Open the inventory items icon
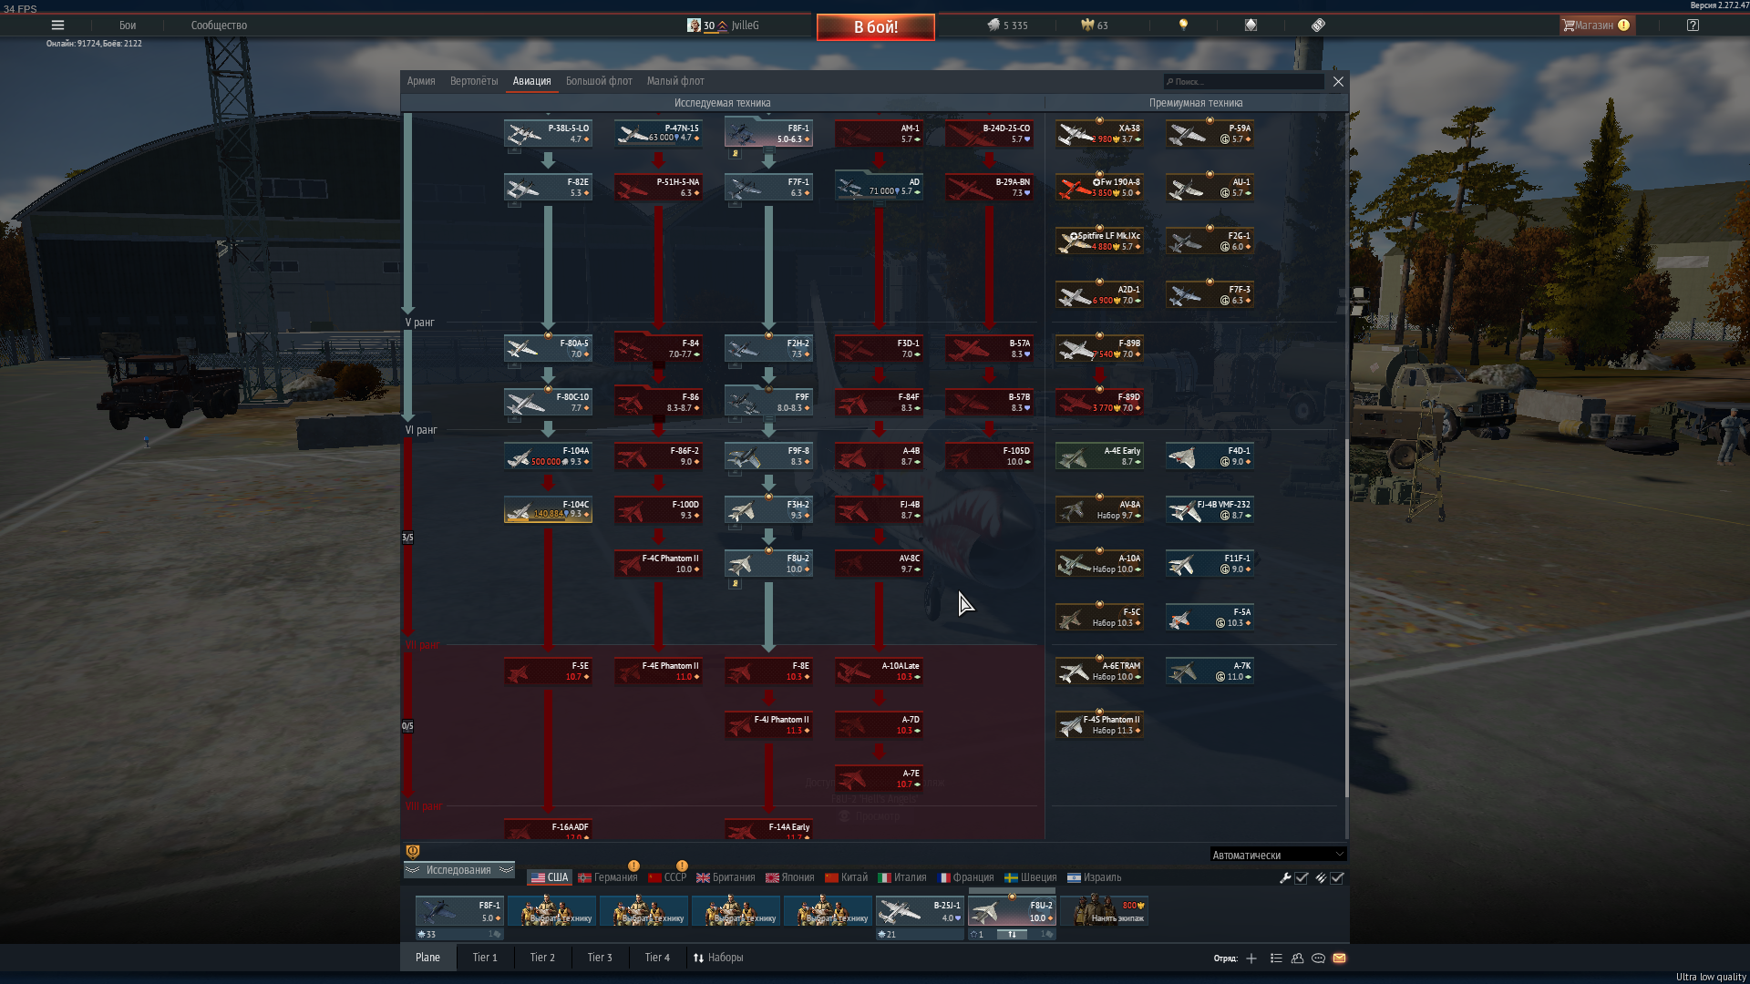1750x984 pixels. point(1318,26)
